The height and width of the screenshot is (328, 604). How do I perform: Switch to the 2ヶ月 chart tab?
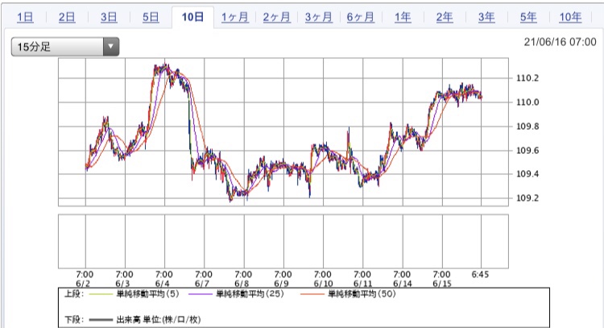pyautogui.click(x=276, y=18)
